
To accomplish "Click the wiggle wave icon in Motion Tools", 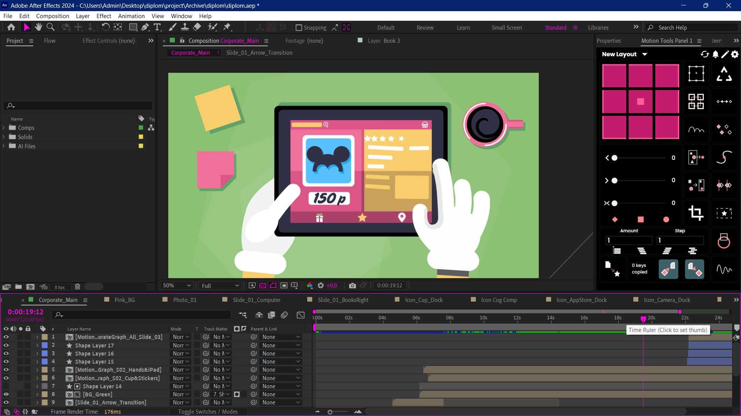I will pyautogui.click(x=724, y=269).
